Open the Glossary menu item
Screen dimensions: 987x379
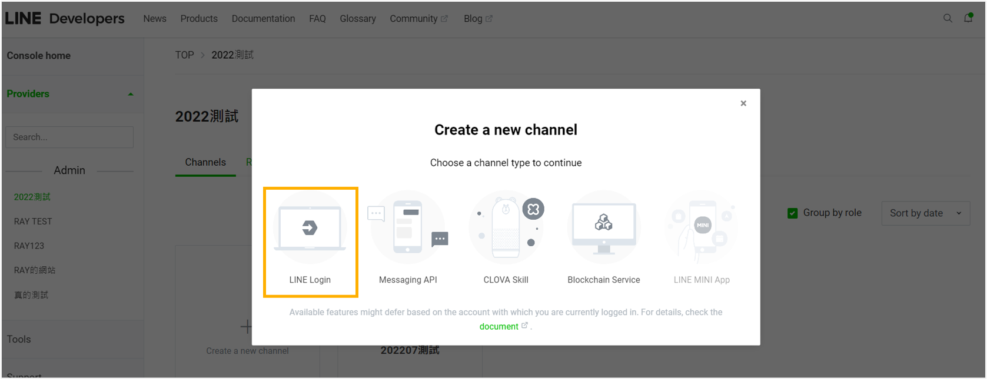coord(358,19)
